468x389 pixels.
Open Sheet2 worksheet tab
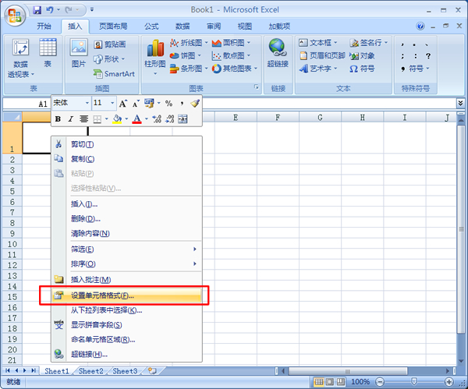pyautogui.click(x=91, y=371)
